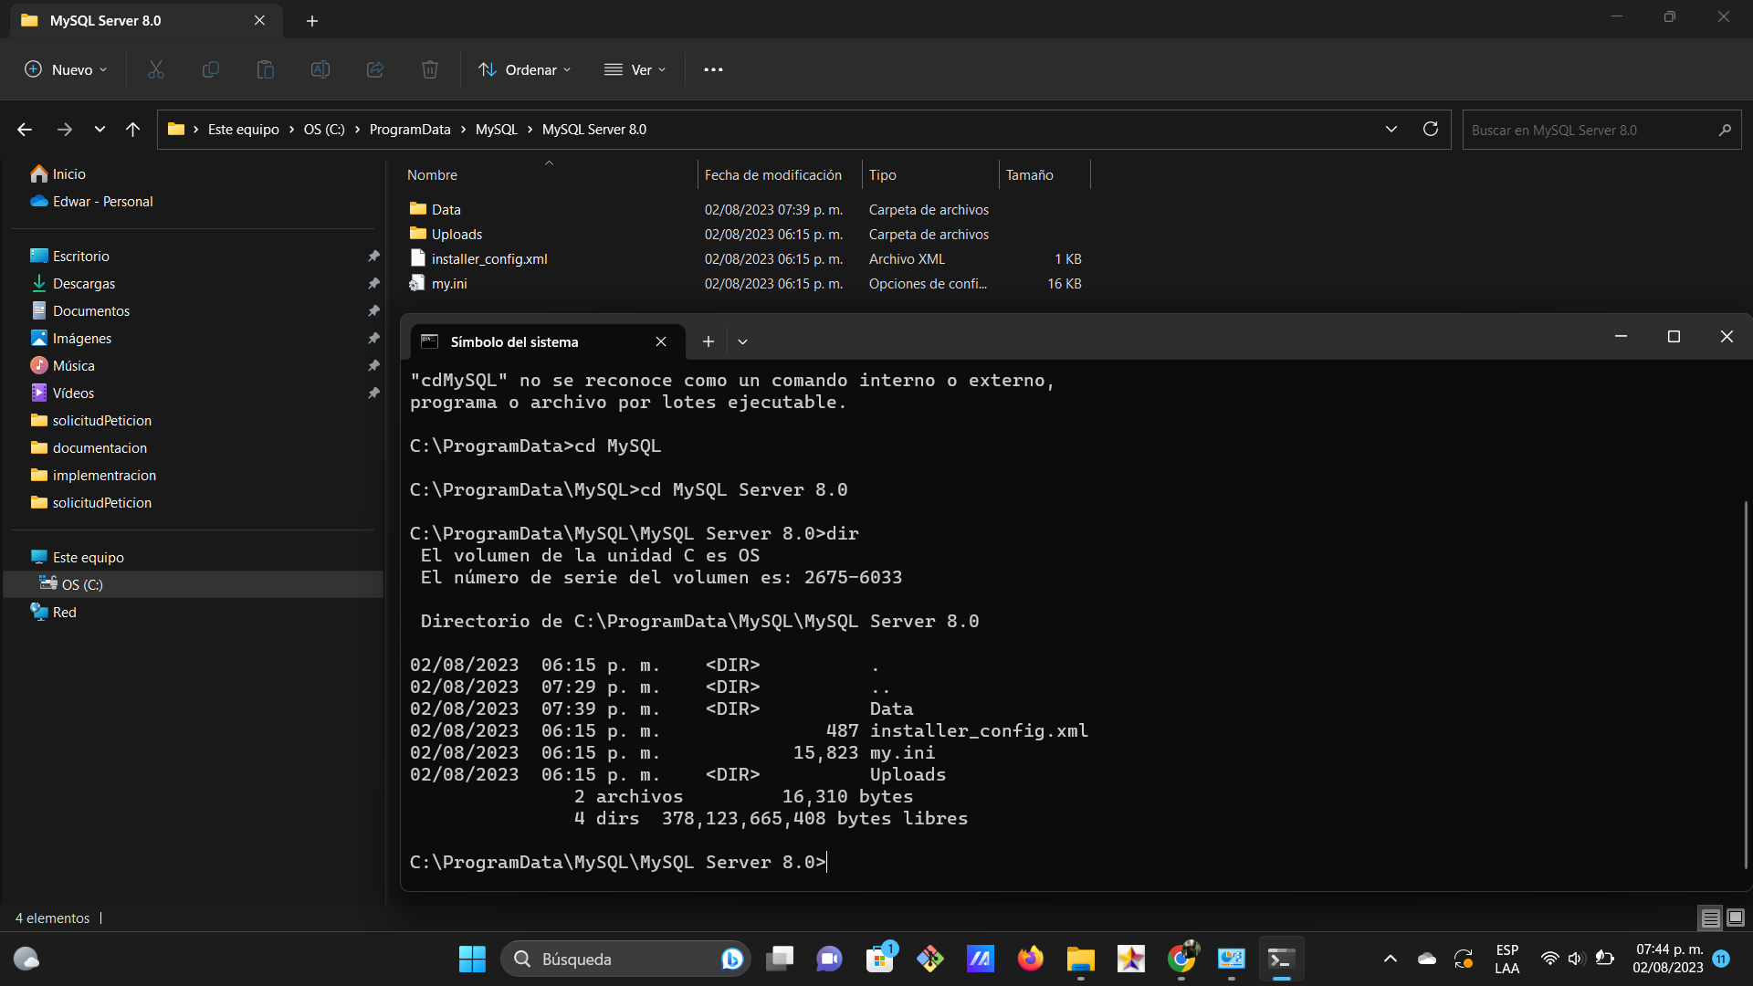1753x986 pixels.
Task: Click the terminal vertical scrollbar
Action: 1746,685
